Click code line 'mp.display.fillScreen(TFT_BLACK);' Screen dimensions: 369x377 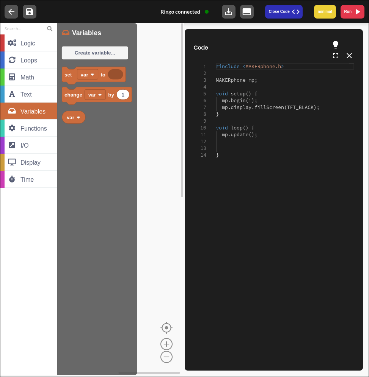(x=270, y=107)
